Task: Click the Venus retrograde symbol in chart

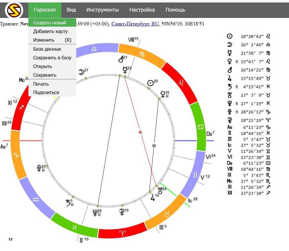Action: pos(163,94)
